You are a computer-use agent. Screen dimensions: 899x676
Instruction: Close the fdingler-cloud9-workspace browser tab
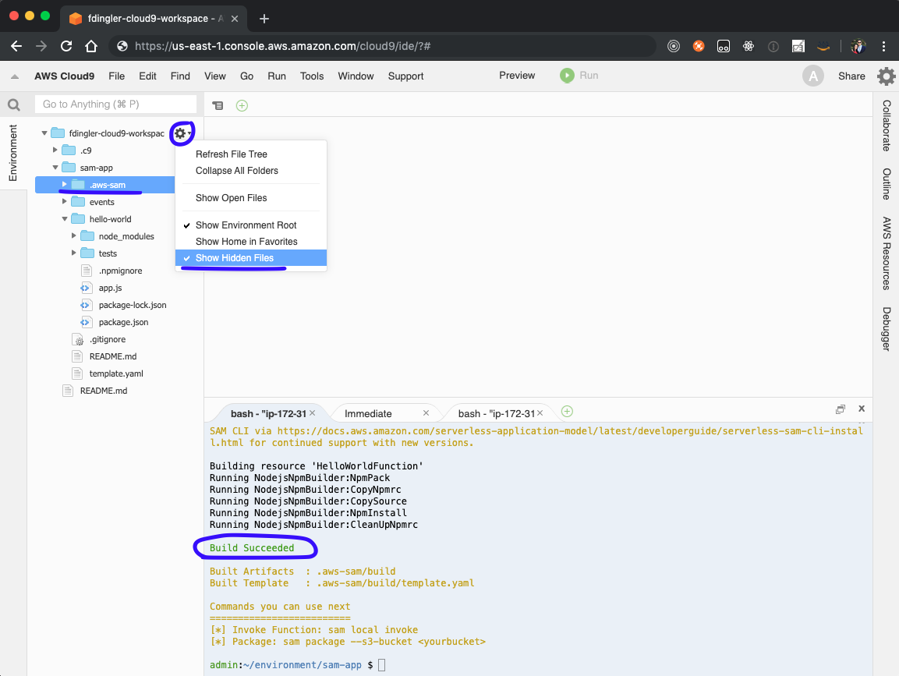[235, 19]
